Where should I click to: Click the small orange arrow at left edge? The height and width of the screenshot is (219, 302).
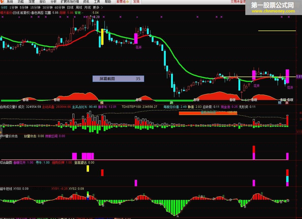click(x=1, y=133)
